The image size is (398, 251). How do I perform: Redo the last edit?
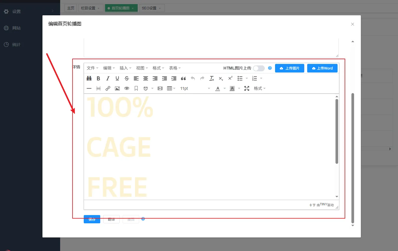(202, 78)
